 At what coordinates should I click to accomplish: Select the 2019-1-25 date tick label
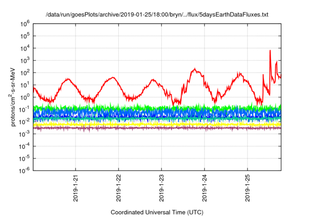click(x=248, y=188)
